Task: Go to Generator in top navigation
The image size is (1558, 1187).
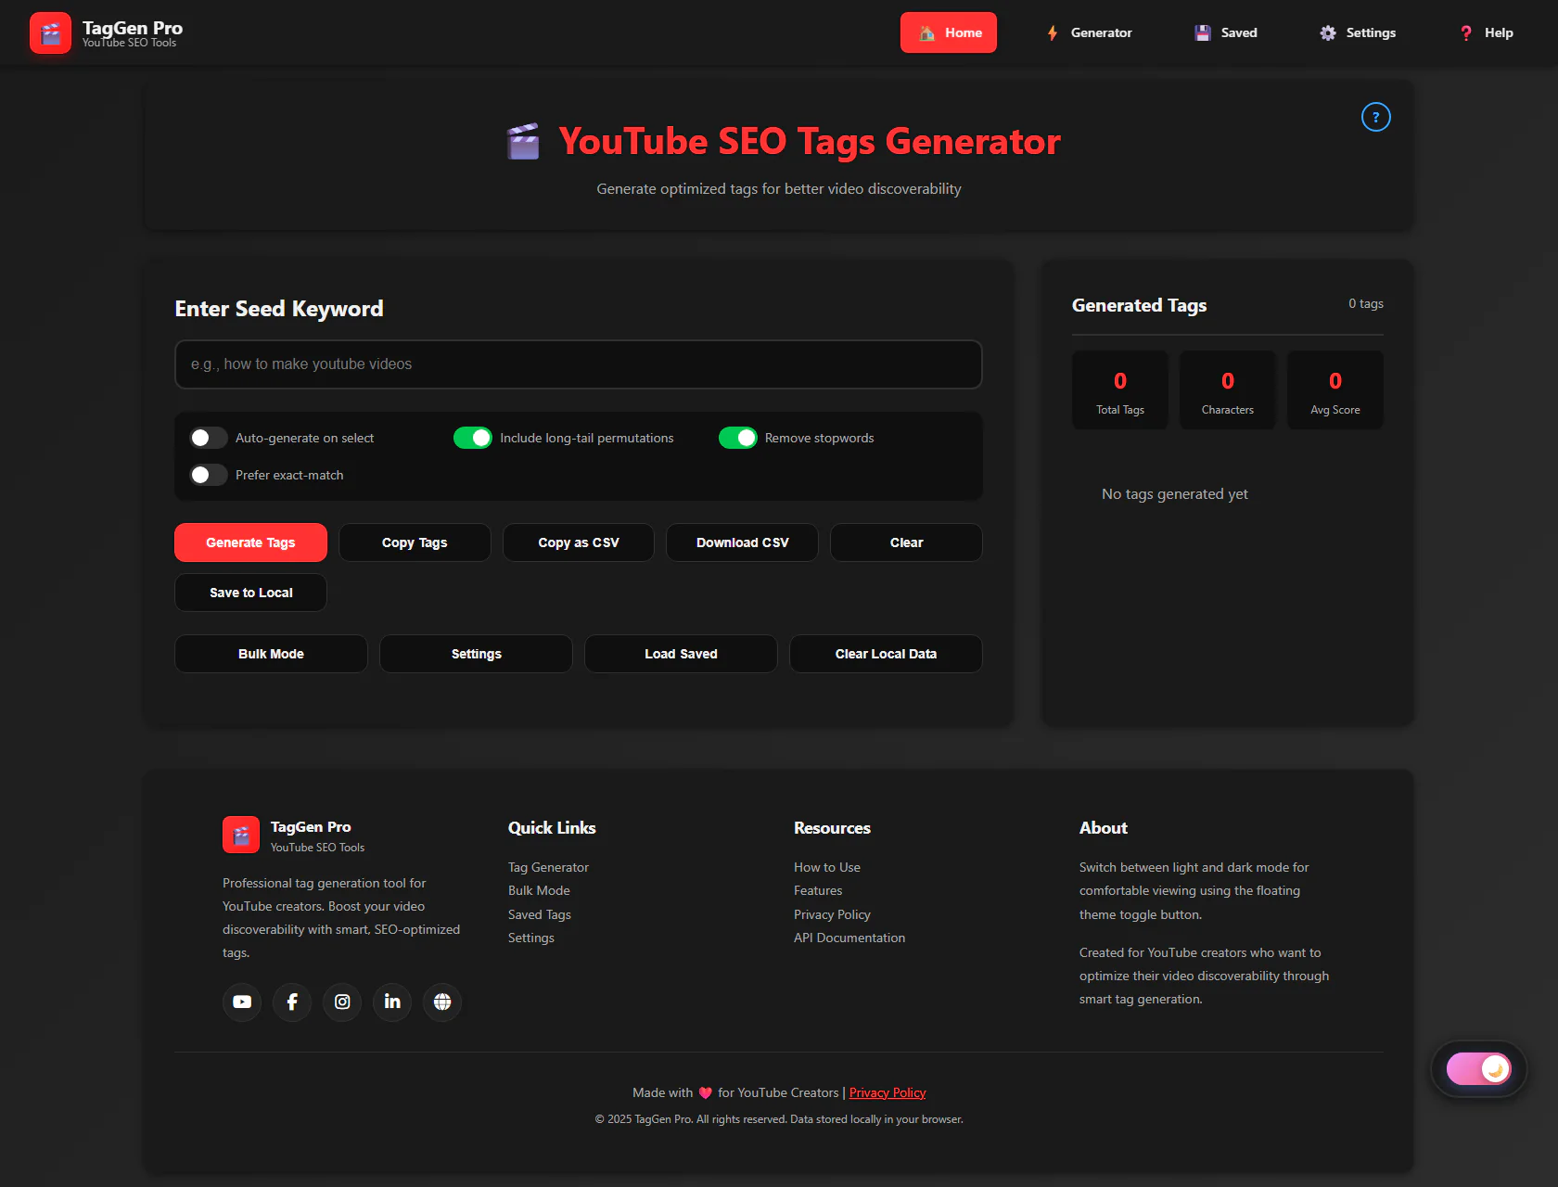Action: click(x=1089, y=32)
